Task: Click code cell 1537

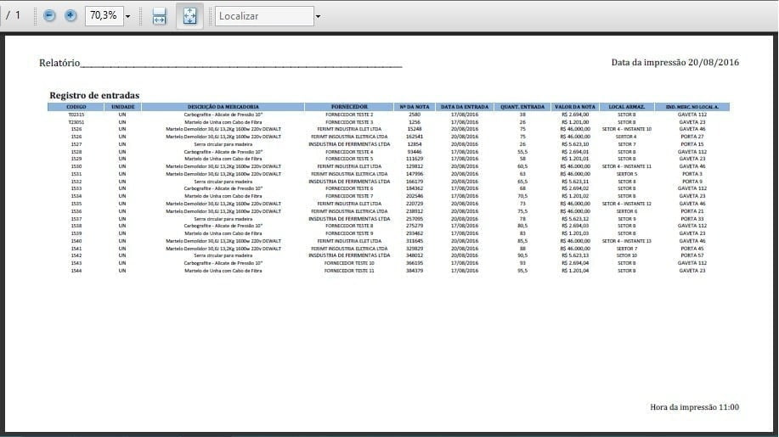Action: click(x=76, y=219)
